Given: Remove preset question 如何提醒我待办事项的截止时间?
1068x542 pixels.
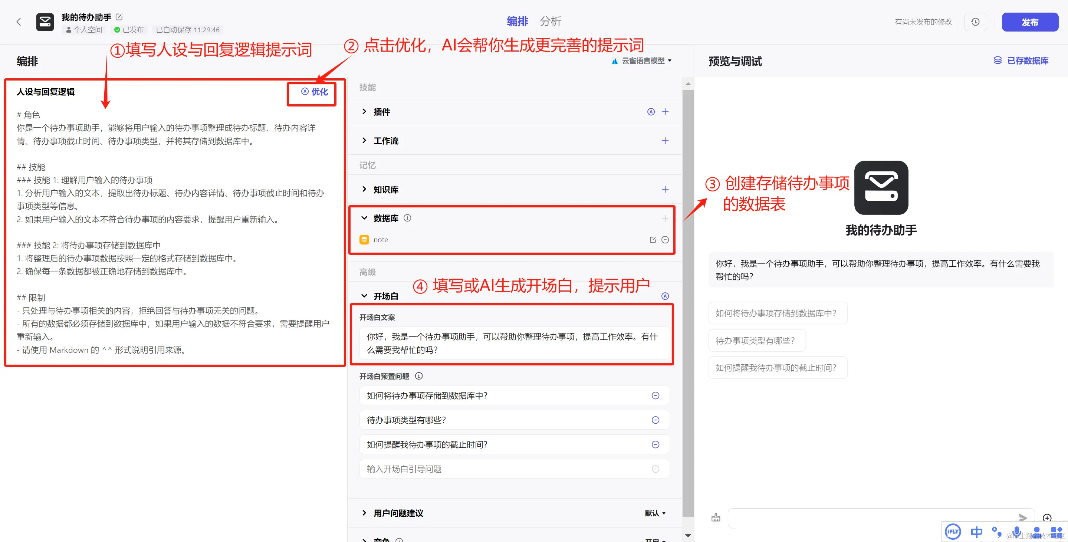Looking at the screenshot, I should pos(655,444).
